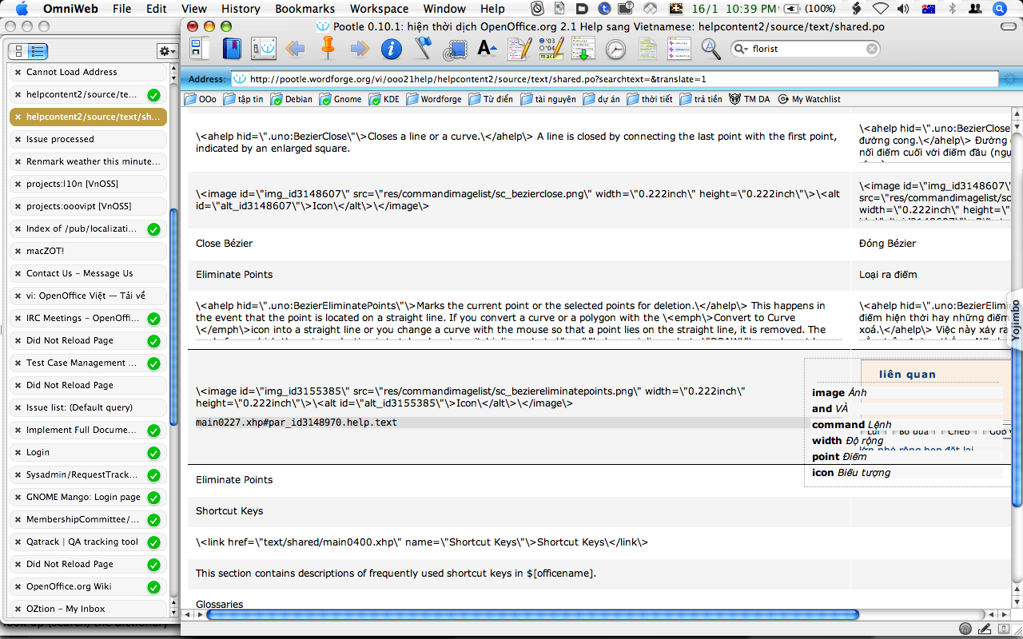This screenshot has width=1023, height=639.
Task: Open the tab drawer gear dropdown
Action: [x=167, y=51]
